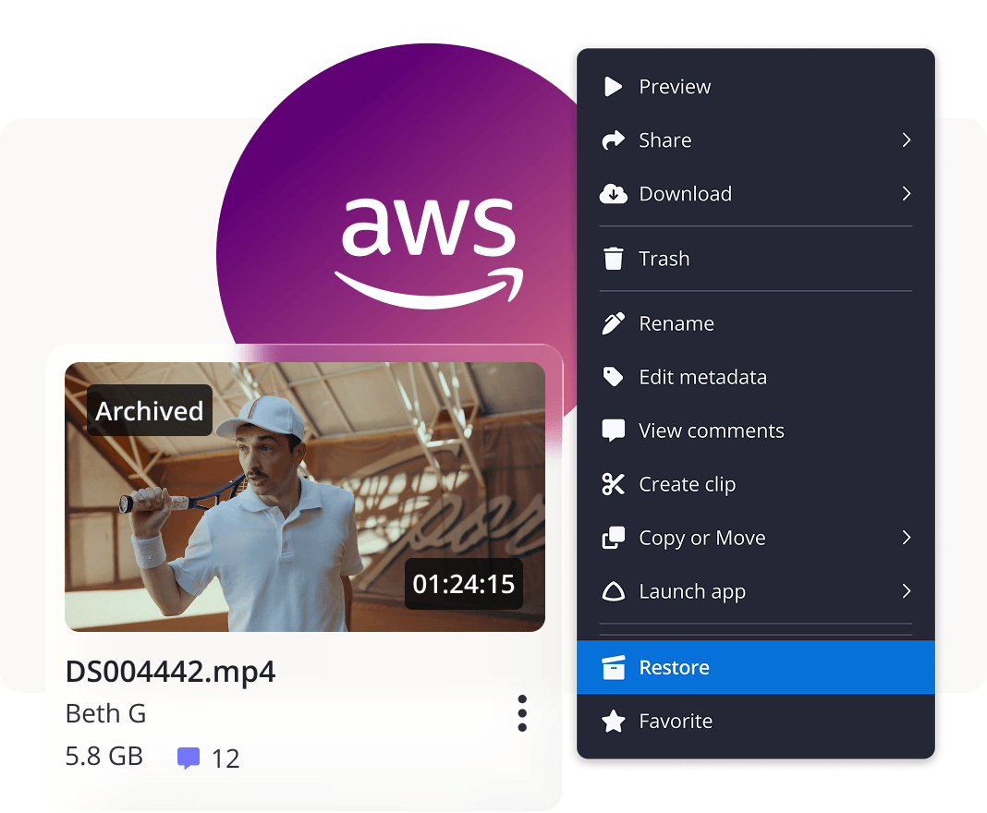Open View comments menu entry
Viewport: 987px width, 813px height.
(x=755, y=431)
